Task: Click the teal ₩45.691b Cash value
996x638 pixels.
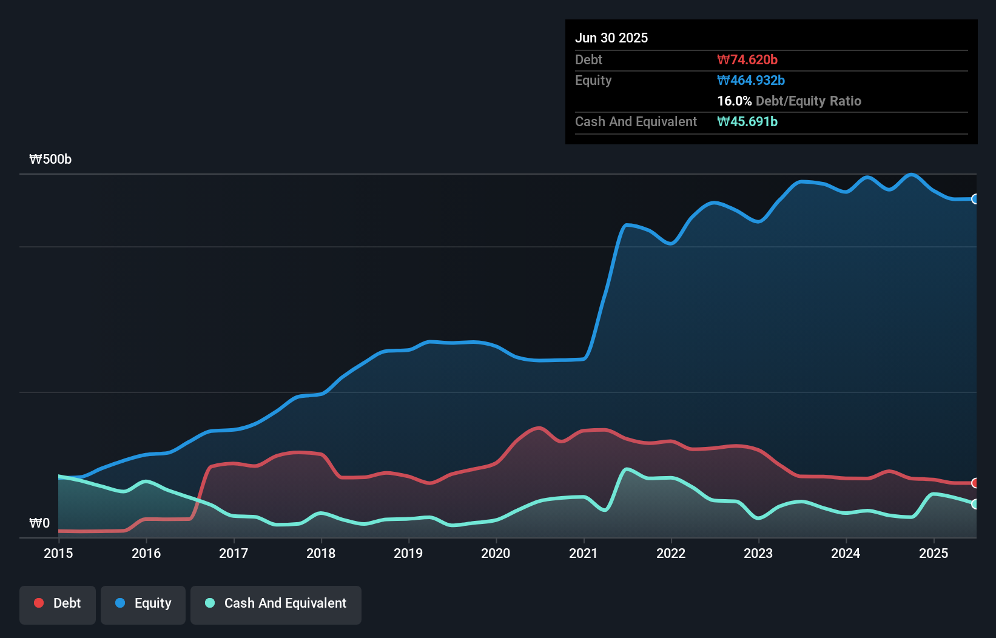Action: (747, 121)
